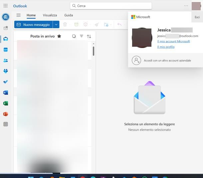The image size is (203, 178).
Task: Click the message list scrollbar thumb
Action: pyautogui.click(x=94, y=51)
